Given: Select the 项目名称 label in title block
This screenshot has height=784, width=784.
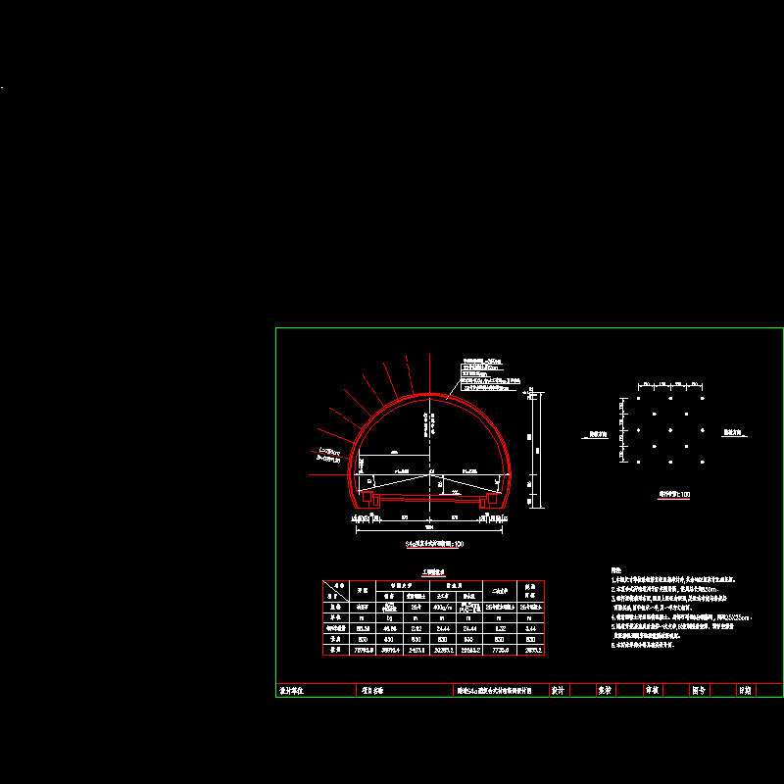Looking at the screenshot, I should coord(370,690).
